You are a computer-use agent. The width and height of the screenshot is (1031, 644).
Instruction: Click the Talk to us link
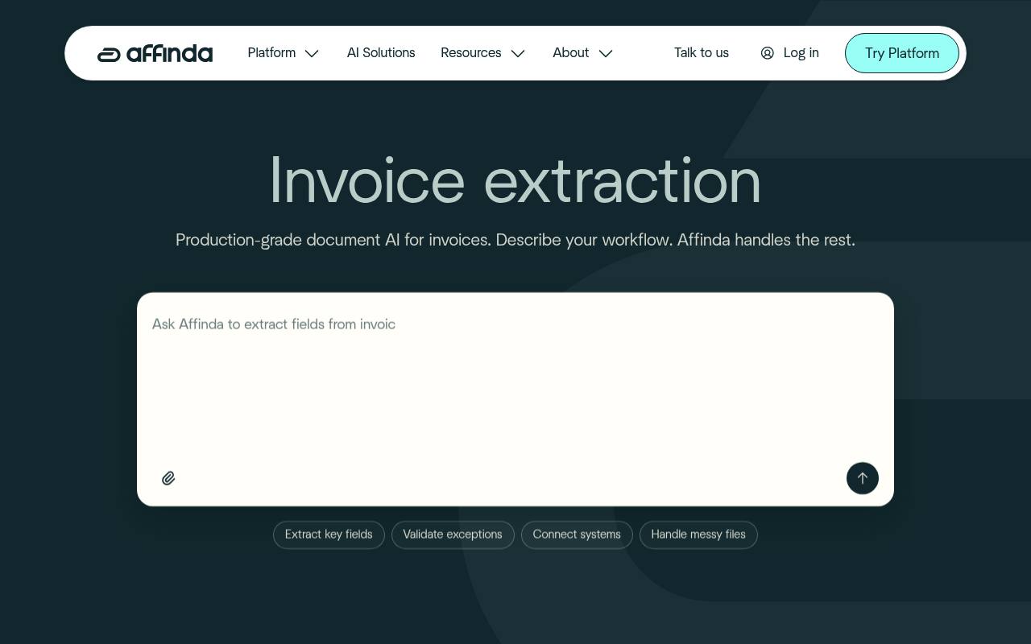click(x=702, y=53)
